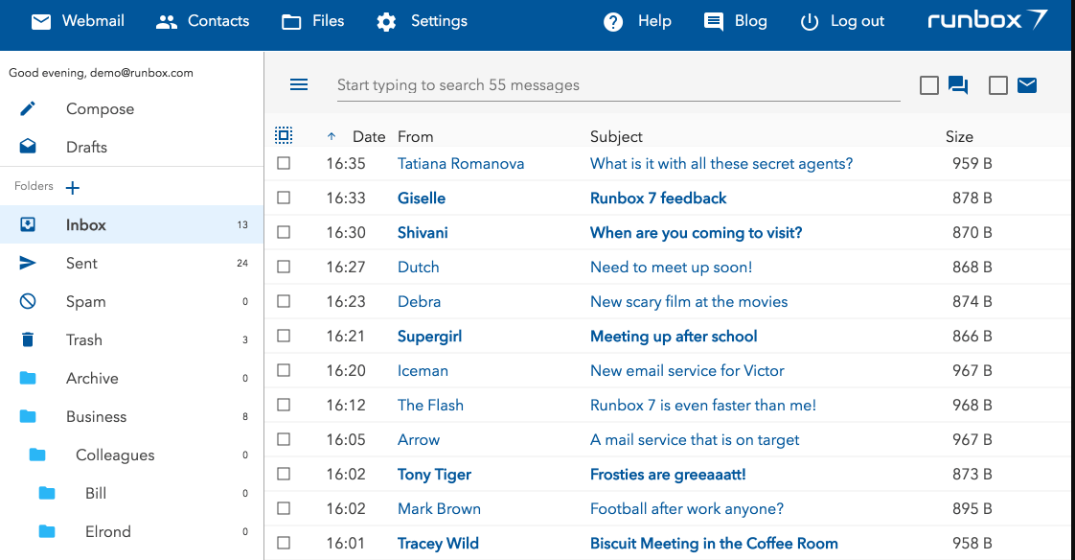This screenshot has height=560, width=1075.
Task: Check the Tony Tiger message checkbox
Action: click(x=284, y=475)
